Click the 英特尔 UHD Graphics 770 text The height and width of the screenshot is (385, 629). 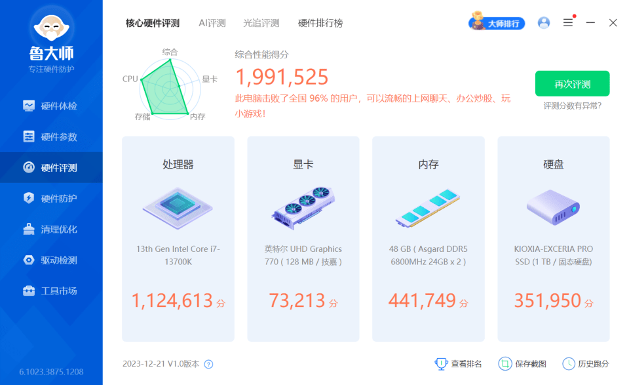pyautogui.click(x=303, y=255)
